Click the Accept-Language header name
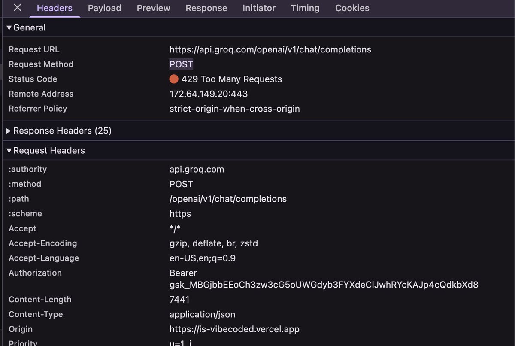This screenshot has height=346, width=515. (x=44, y=258)
